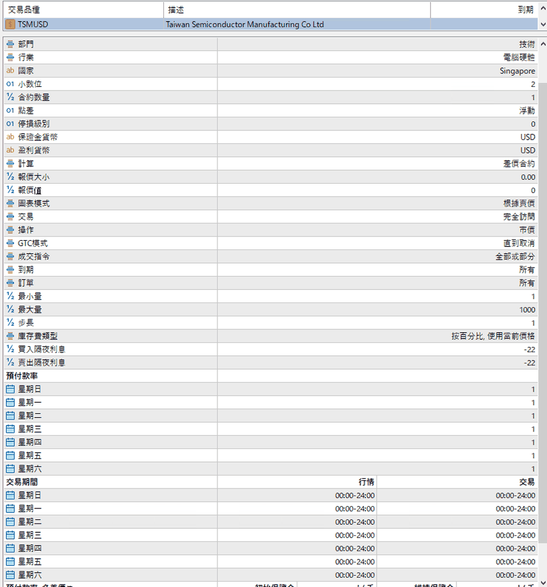
Task: Click the ½ icon beside 報價大小
Action: pos(10,177)
